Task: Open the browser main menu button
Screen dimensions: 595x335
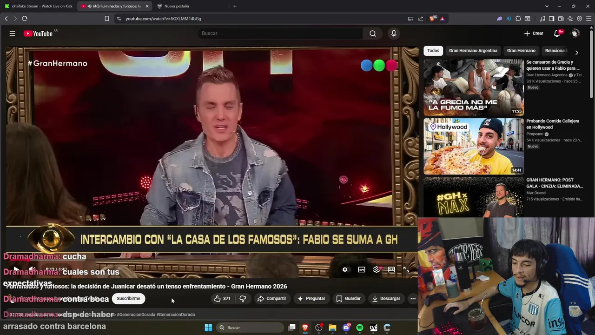Action: point(588,19)
